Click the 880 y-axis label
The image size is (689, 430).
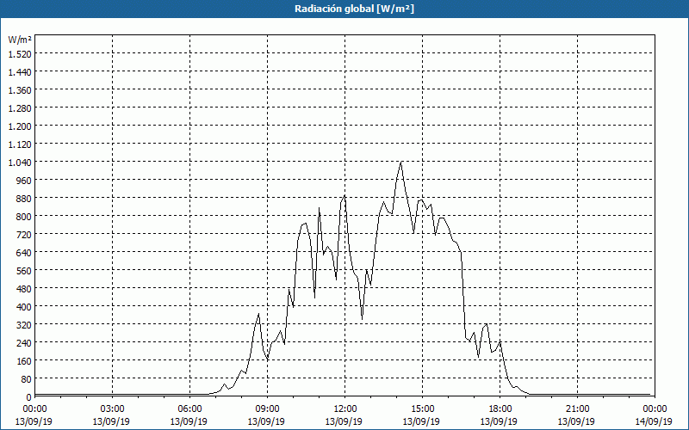[x=24, y=199]
